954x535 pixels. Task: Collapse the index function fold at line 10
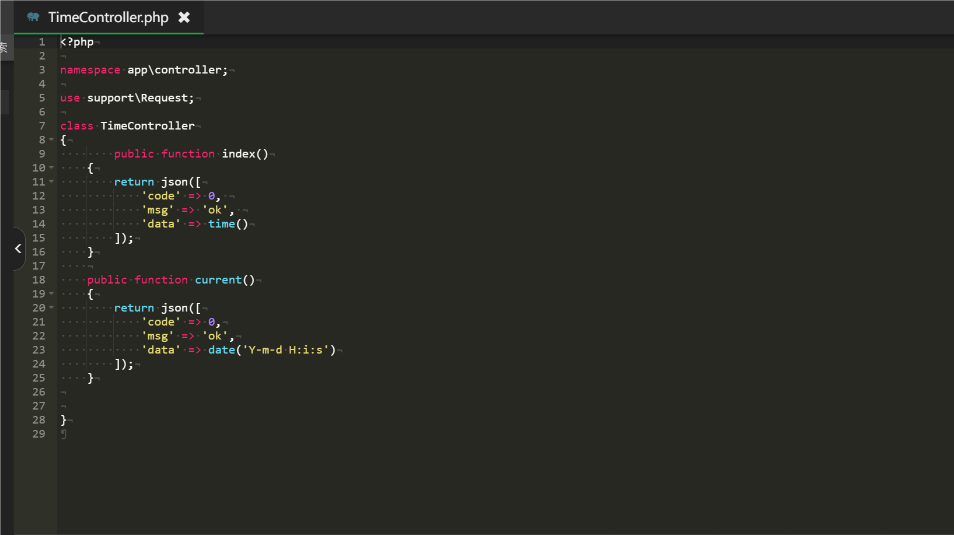click(51, 168)
